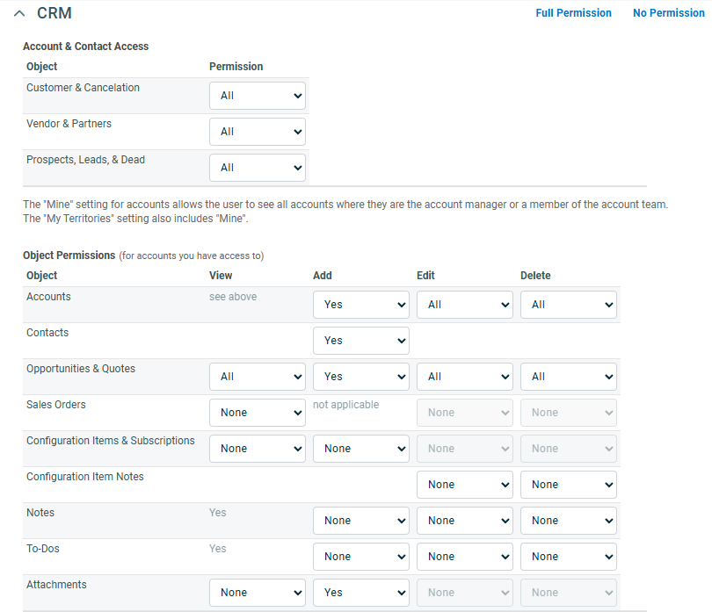
Task: Open the To-Dos Edit dropdown
Action: (465, 557)
